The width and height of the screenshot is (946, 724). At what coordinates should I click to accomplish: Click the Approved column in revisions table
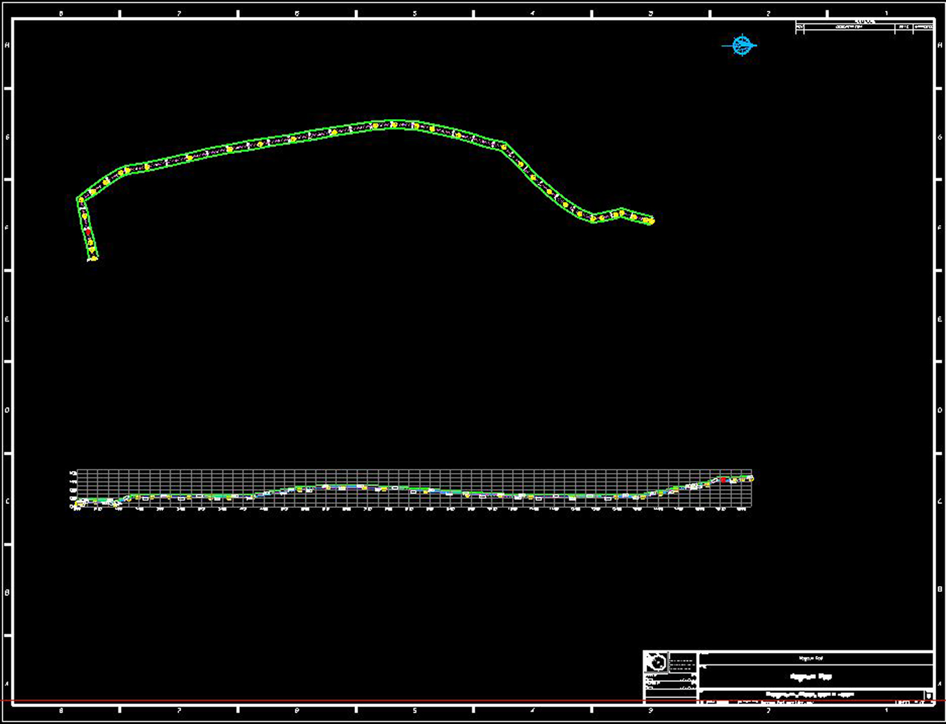pyautogui.click(x=923, y=28)
